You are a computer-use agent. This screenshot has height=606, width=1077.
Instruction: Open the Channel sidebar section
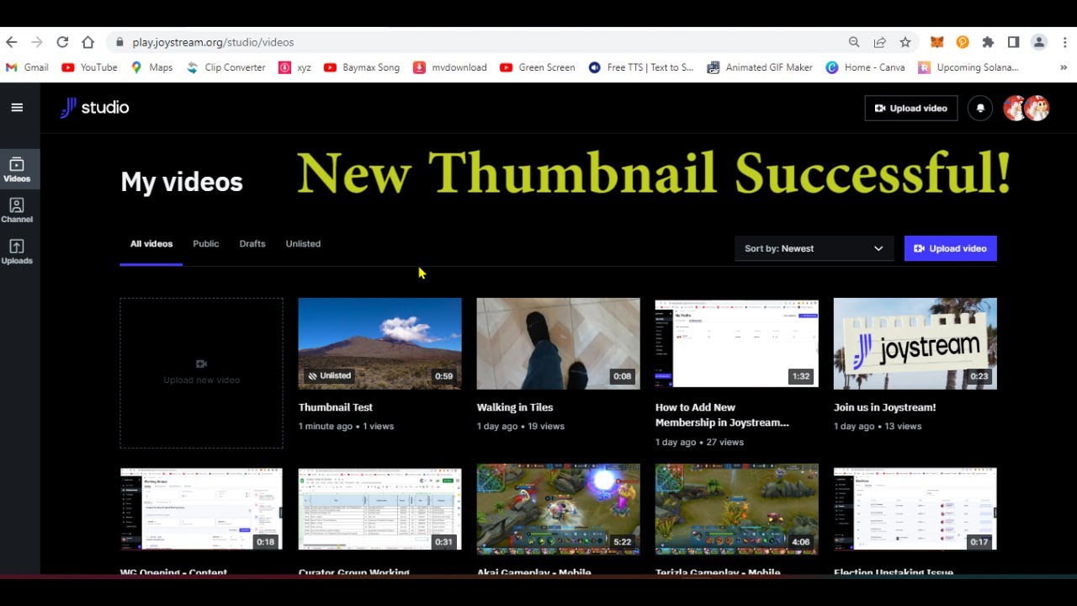(17, 210)
